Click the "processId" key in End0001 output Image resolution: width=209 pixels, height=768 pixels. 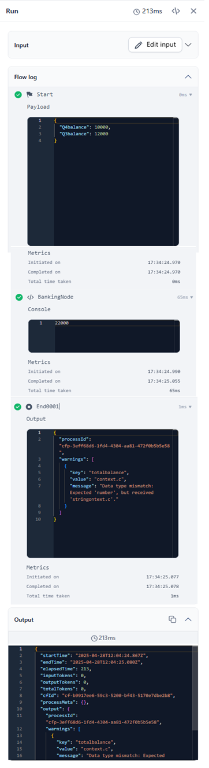(74, 440)
